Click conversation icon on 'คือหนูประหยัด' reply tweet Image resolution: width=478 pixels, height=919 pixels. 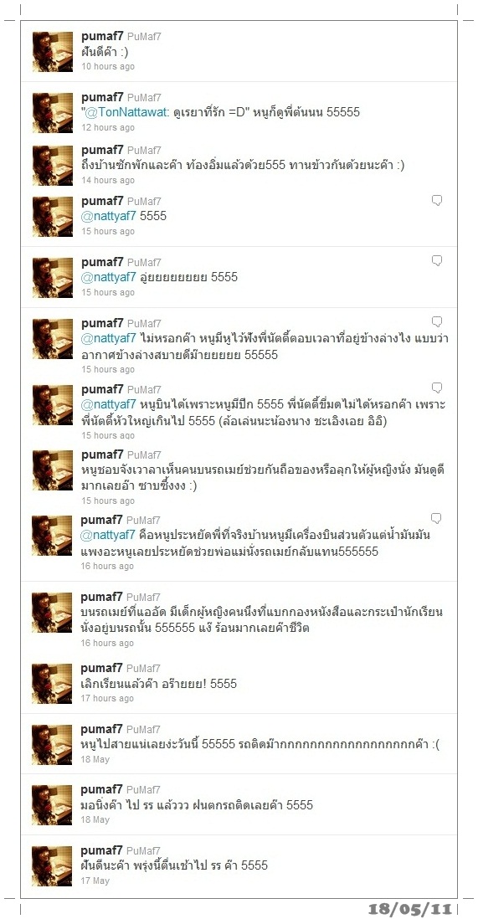coord(436,519)
